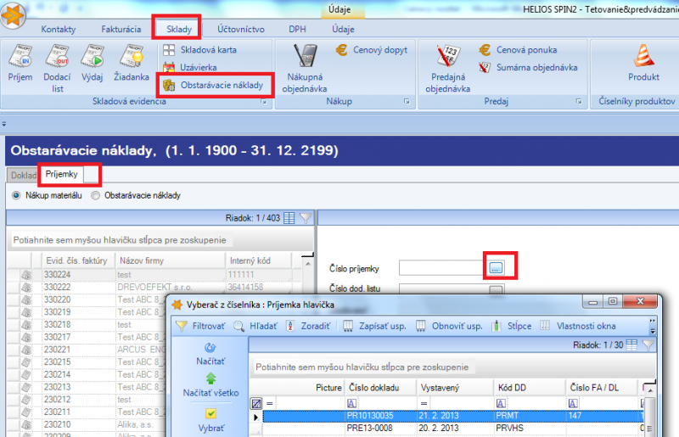The width and height of the screenshot is (679, 437).
Task: Click the HELIOS application orb button
Action: coord(13,15)
